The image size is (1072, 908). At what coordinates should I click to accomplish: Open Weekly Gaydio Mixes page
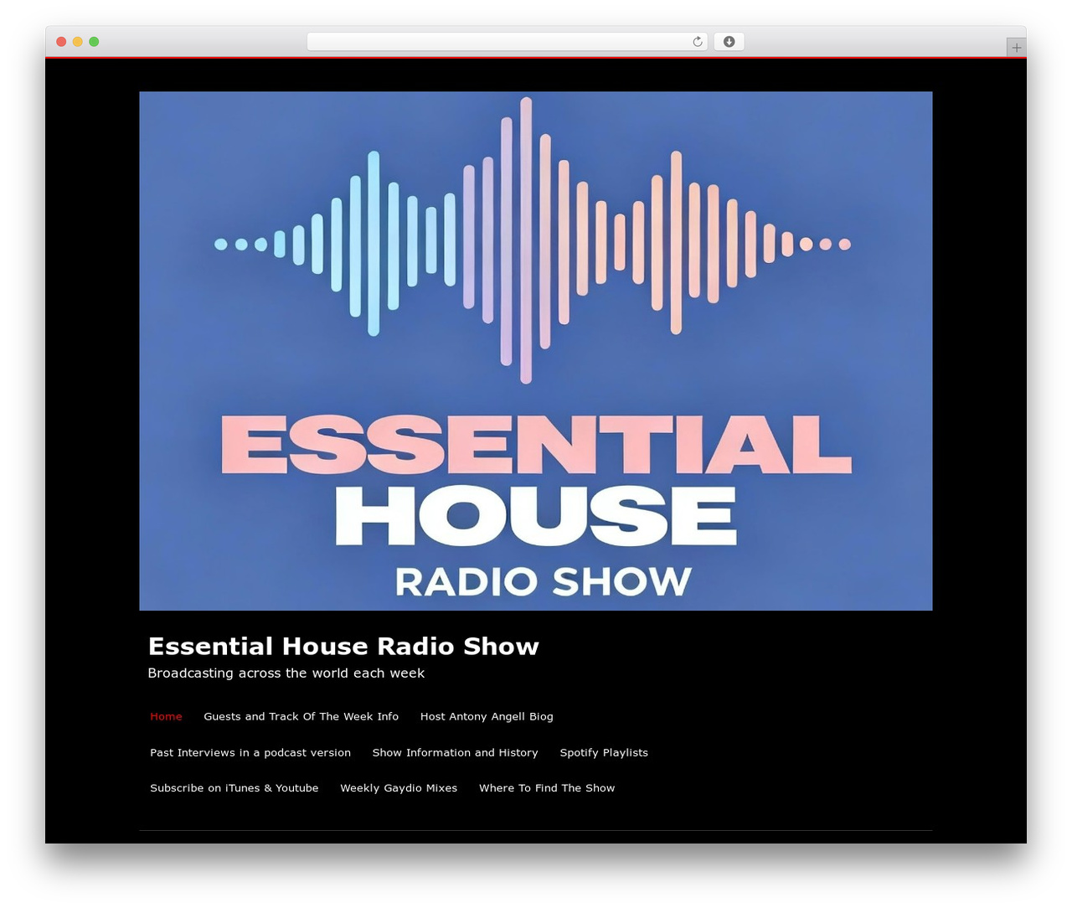point(399,787)
